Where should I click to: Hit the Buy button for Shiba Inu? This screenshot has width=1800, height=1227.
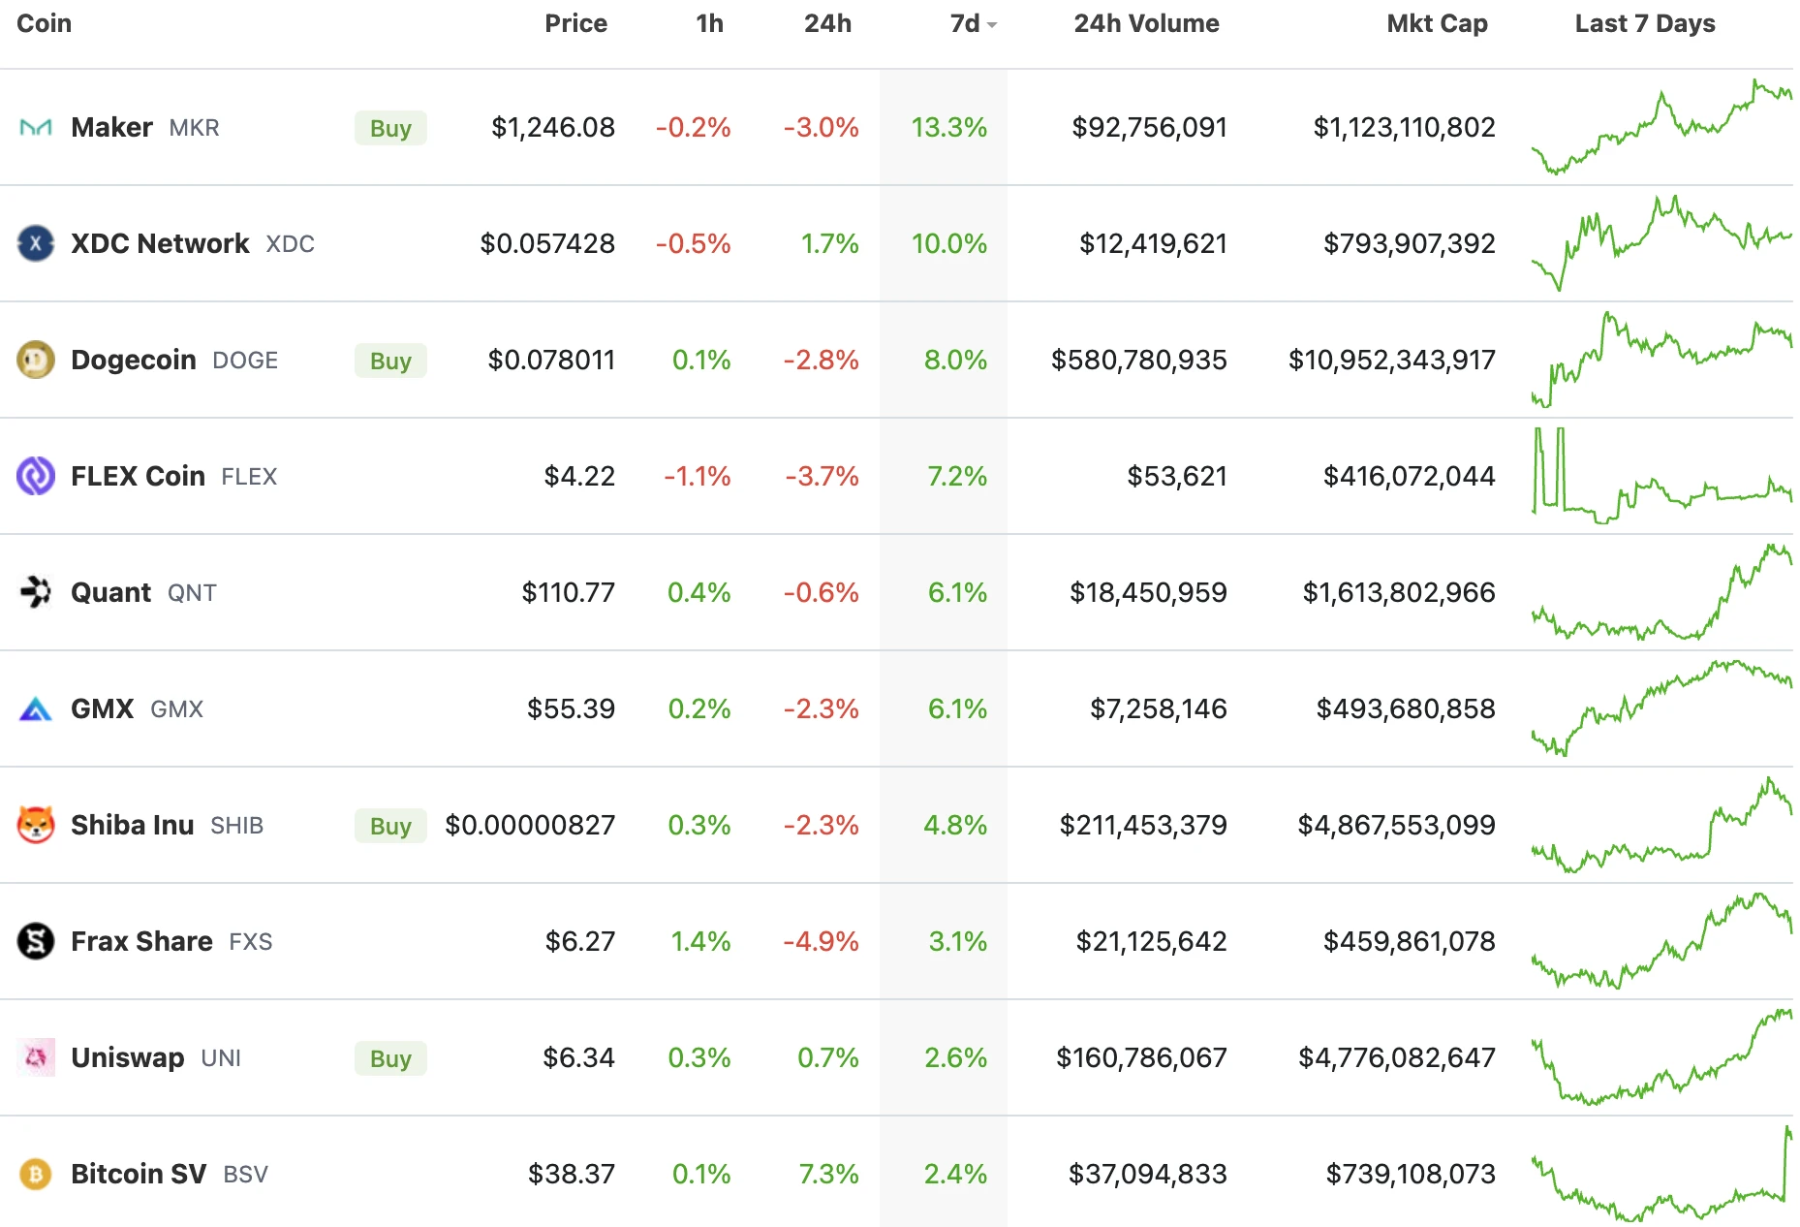(x=390, y=826)
